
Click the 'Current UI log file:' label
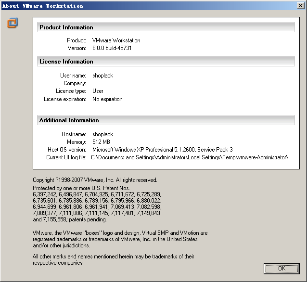[x=66, y=157]
